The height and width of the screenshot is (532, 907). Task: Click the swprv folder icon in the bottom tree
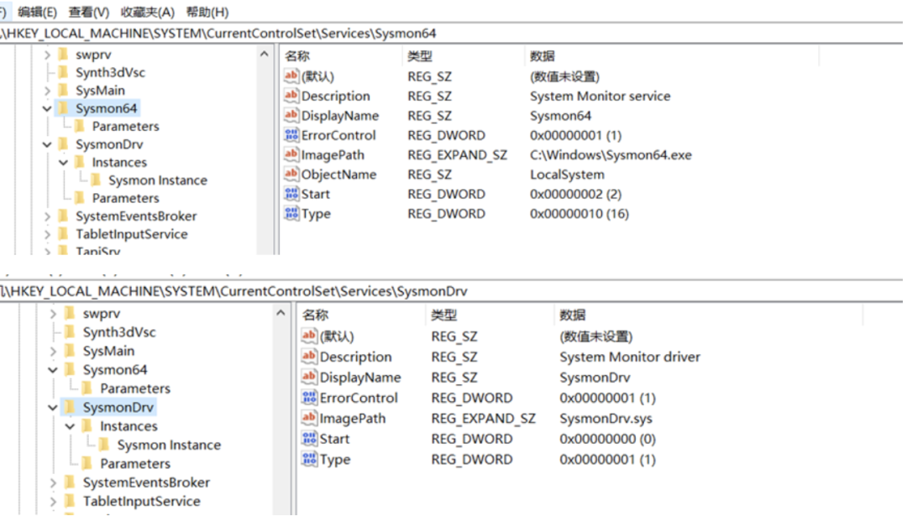pos(71,313)
